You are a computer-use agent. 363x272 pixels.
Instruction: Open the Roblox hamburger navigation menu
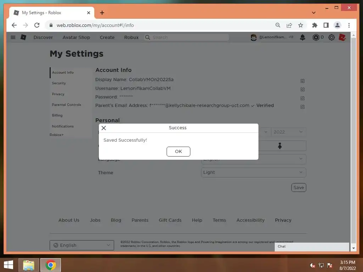(13, 37)
